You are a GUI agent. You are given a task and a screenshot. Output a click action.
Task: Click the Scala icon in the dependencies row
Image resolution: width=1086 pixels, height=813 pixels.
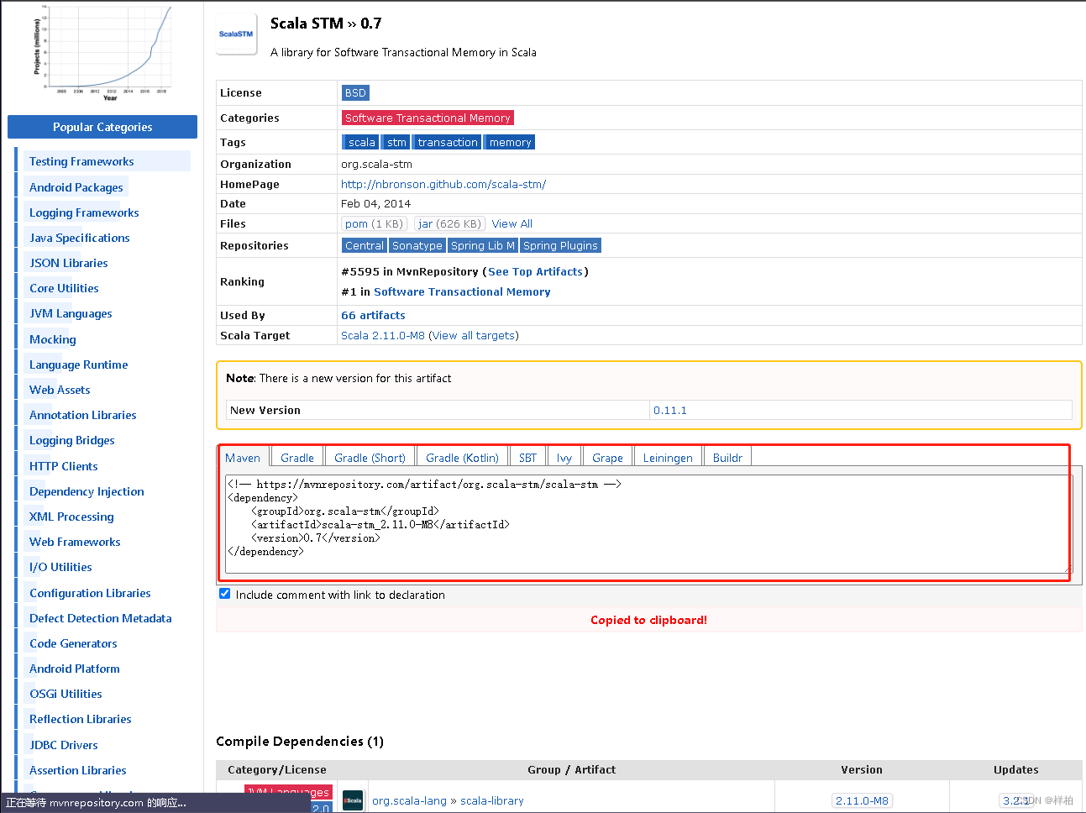pyautogui.click(x=354, y=800)
